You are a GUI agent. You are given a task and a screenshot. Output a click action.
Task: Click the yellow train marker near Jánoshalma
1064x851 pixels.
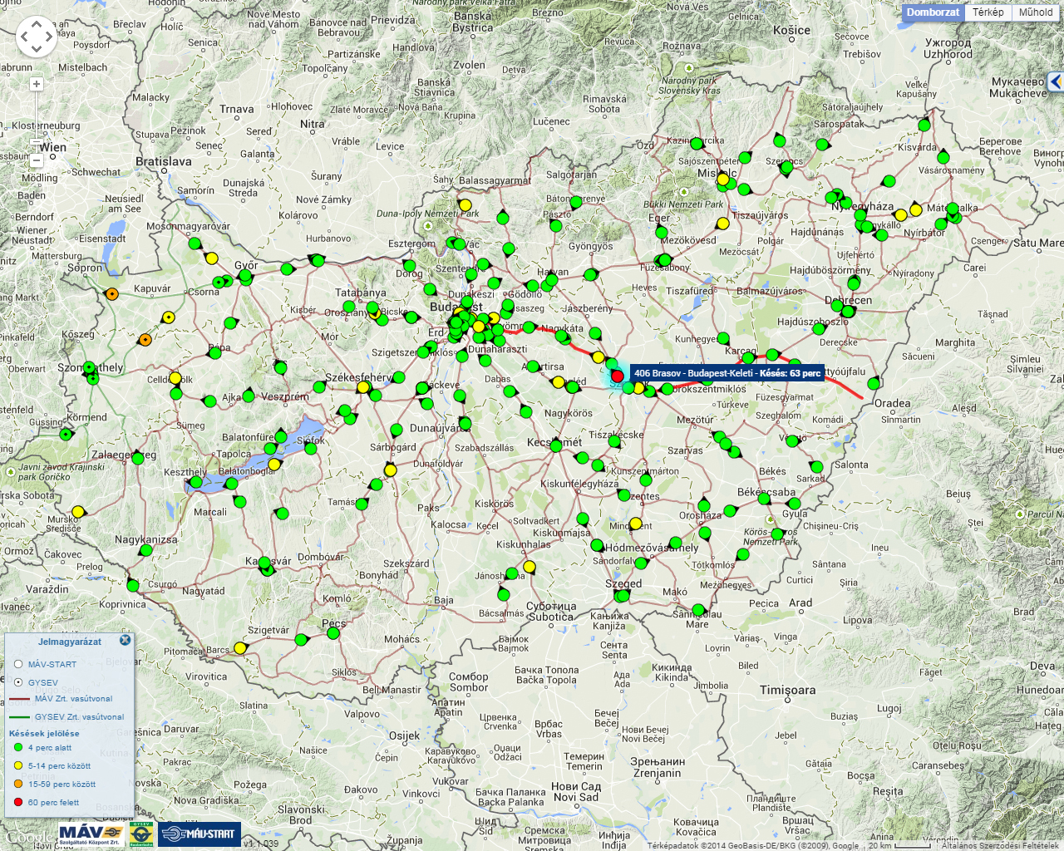click(530, 567)
